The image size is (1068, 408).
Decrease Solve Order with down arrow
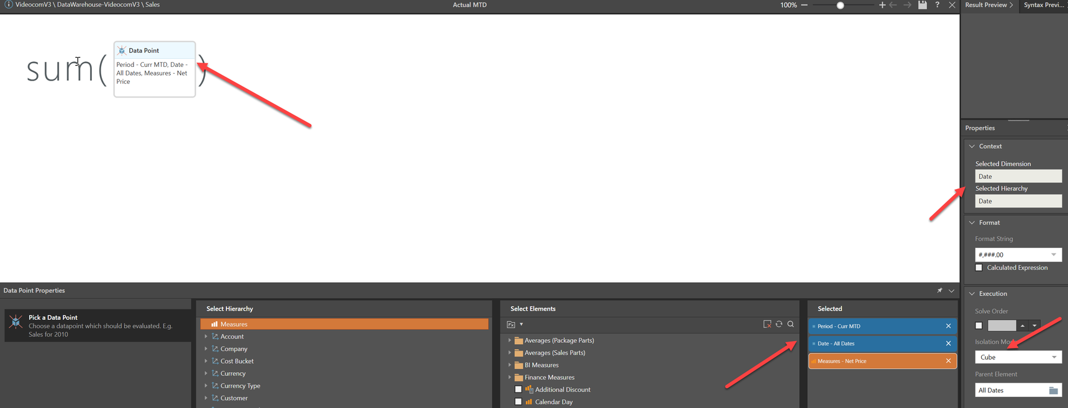click(1034, 326)
